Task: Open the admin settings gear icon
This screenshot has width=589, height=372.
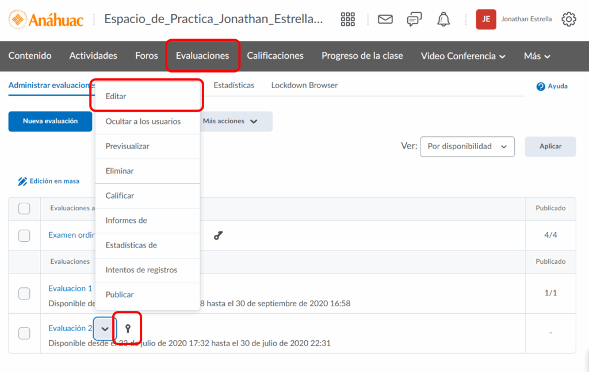Action: click(568, 19)
